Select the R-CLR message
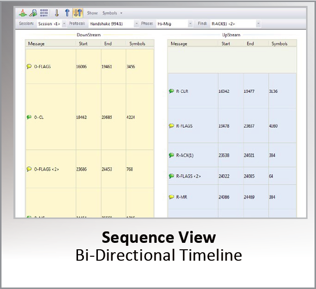The width and height of the screenshot is (316, 289). (182, 91)
